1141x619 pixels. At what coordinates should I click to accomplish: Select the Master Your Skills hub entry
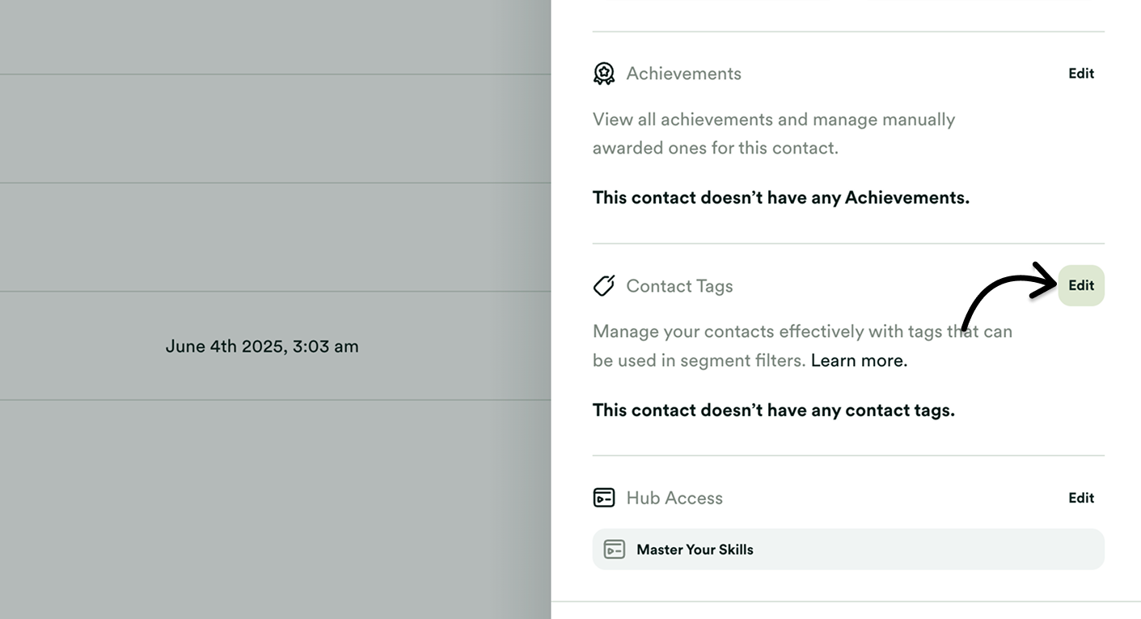[x=847, y=549]
